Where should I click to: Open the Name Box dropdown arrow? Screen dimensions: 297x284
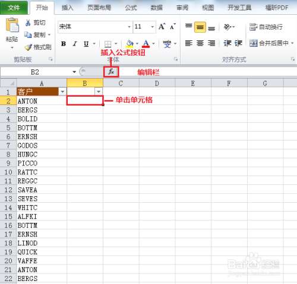tap(74, 72)
